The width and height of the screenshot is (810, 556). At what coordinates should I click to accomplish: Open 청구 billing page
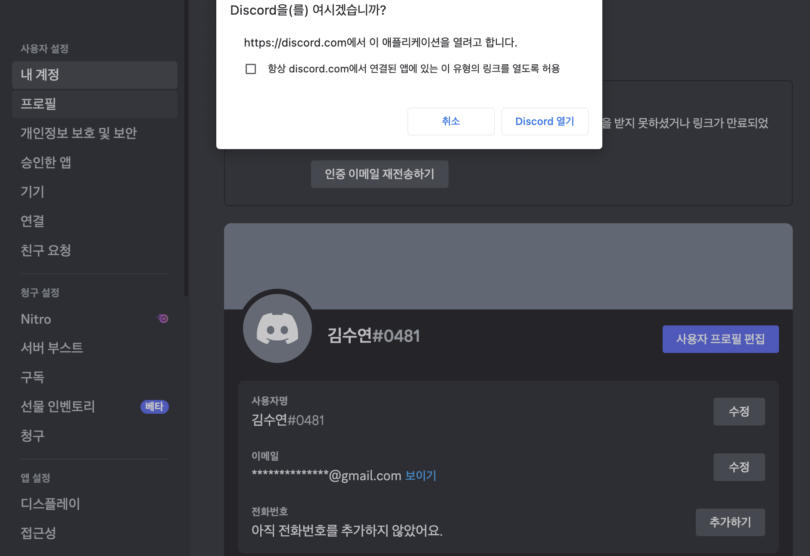(x=95, y=436)
